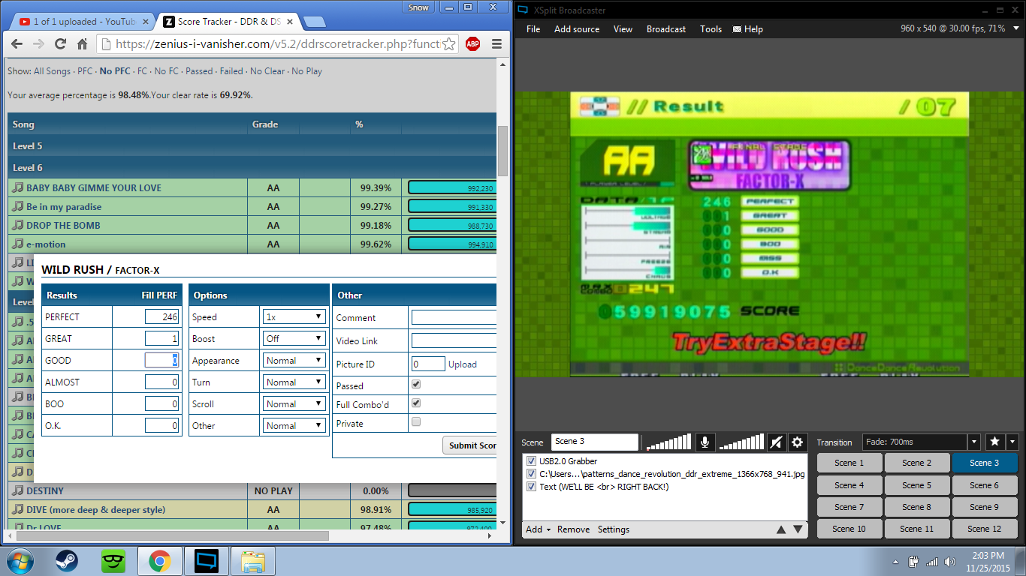Open the Scroll dropdown
The width and height of the screenshot is (1026, 576).
294,403
